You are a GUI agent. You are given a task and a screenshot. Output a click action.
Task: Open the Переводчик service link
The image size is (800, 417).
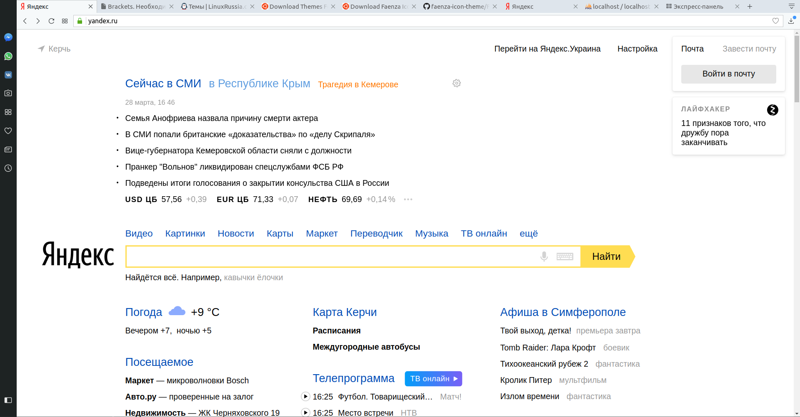coord(376,234)
